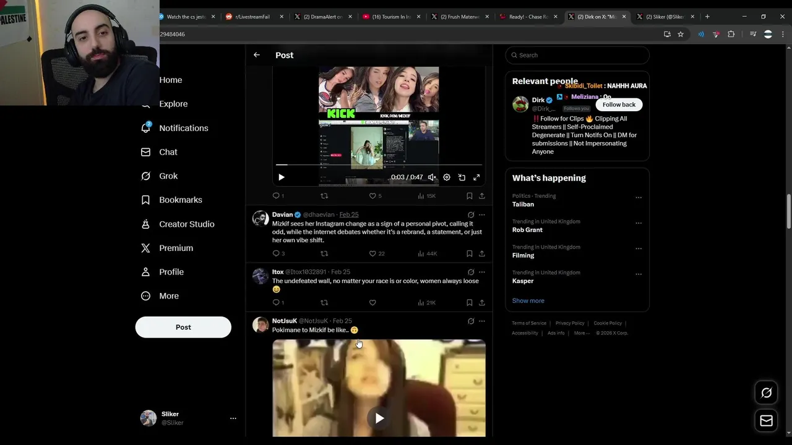Open Creator Studio in sidebar
792x445 pixels.
click(x=178, y=224)
